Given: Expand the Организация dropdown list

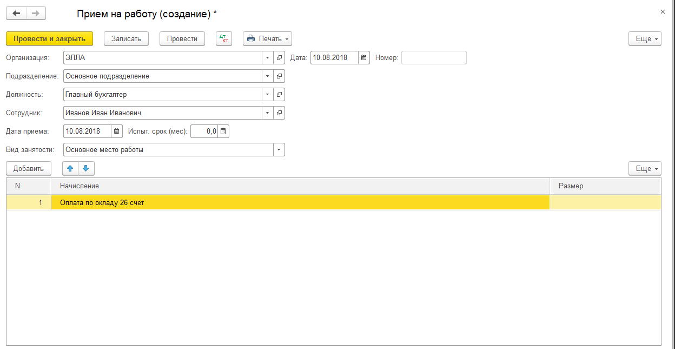Looking at the screenshot, I should pos(268,58).
